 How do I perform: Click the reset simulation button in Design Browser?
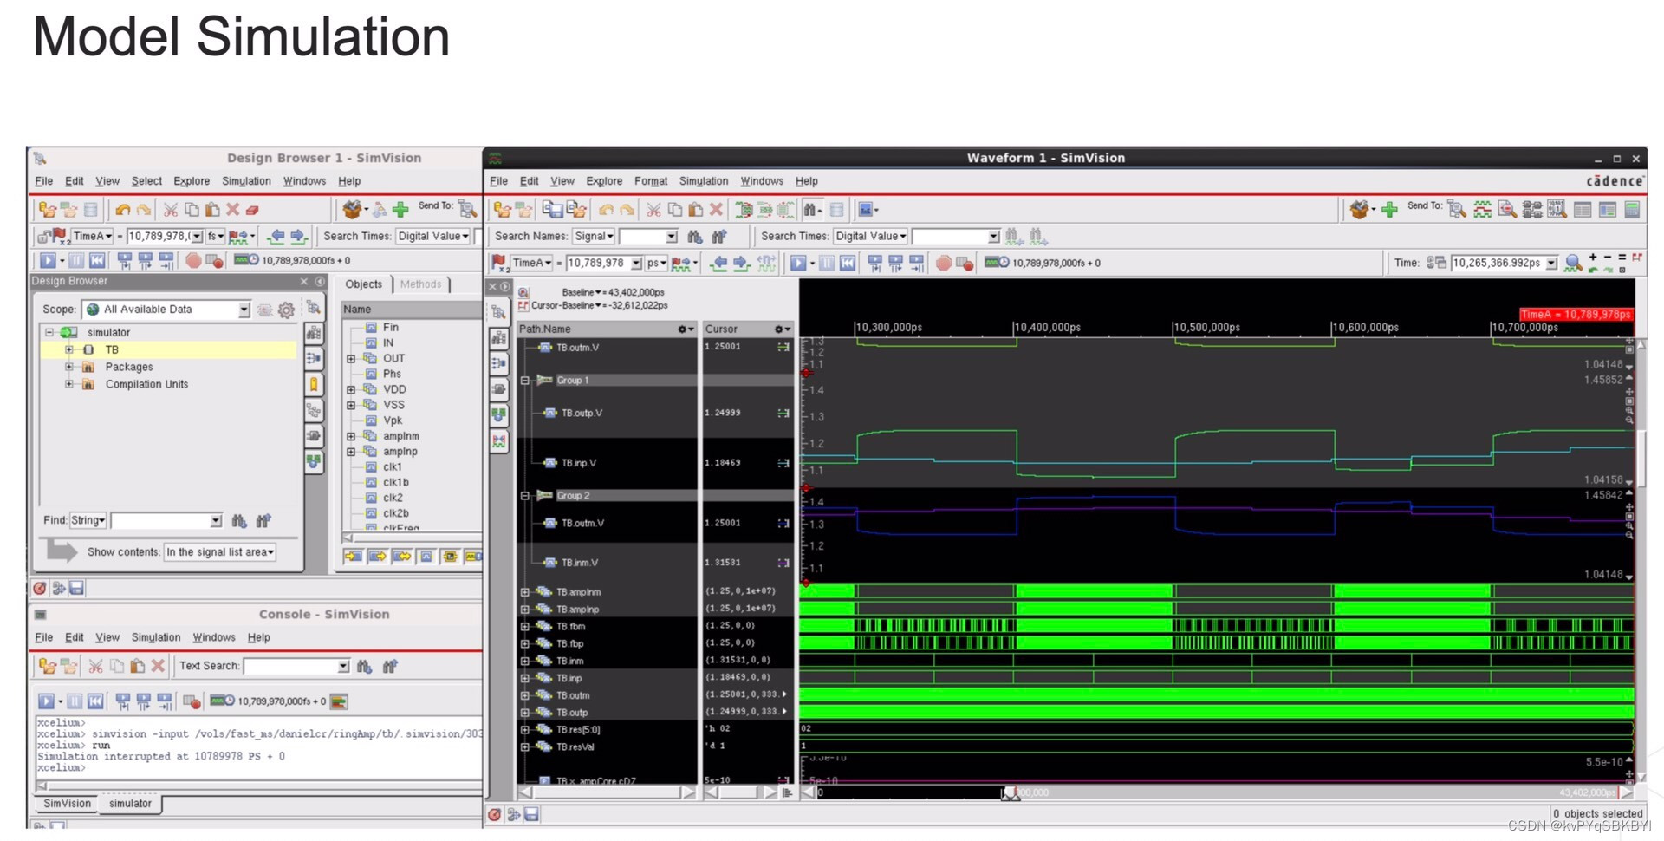coord(97,260)
